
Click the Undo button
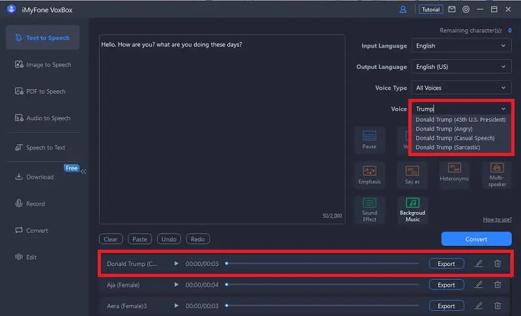click(x=169, y=239)
